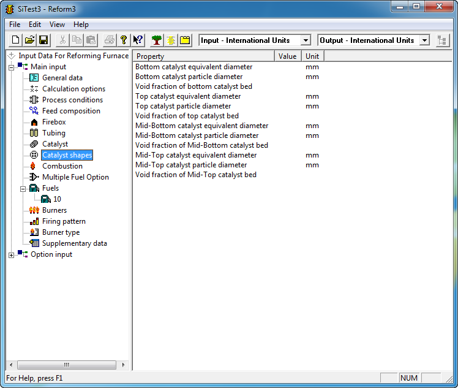Click the tree scrollbar left arrow

click(x=11, y=365)
